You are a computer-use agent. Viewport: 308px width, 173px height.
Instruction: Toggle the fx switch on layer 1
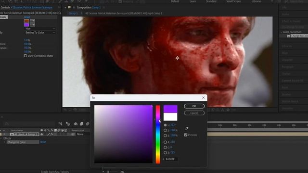tap(52, 135)
